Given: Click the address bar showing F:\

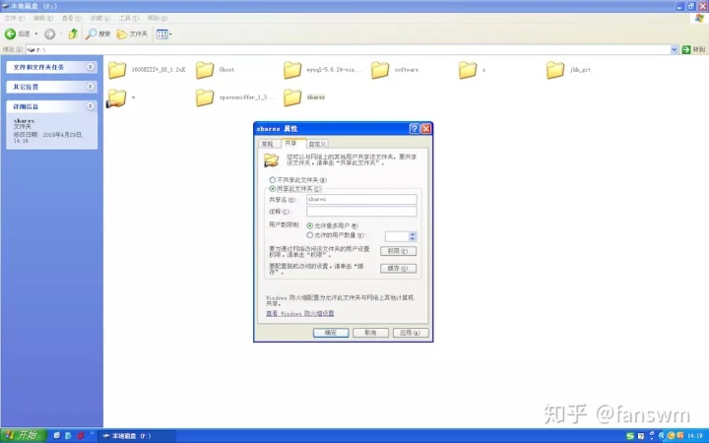Looking at the screenshot, I should pyautogui.click(x=349, y=50).
